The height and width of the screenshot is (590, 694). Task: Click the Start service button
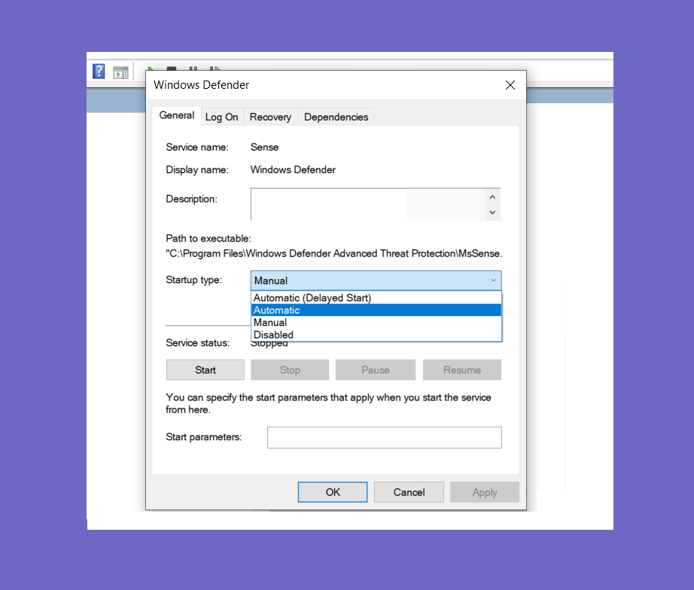[x=205, y=370]
